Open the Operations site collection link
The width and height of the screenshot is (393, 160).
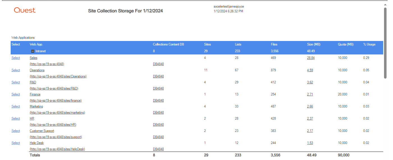(37, 70)
